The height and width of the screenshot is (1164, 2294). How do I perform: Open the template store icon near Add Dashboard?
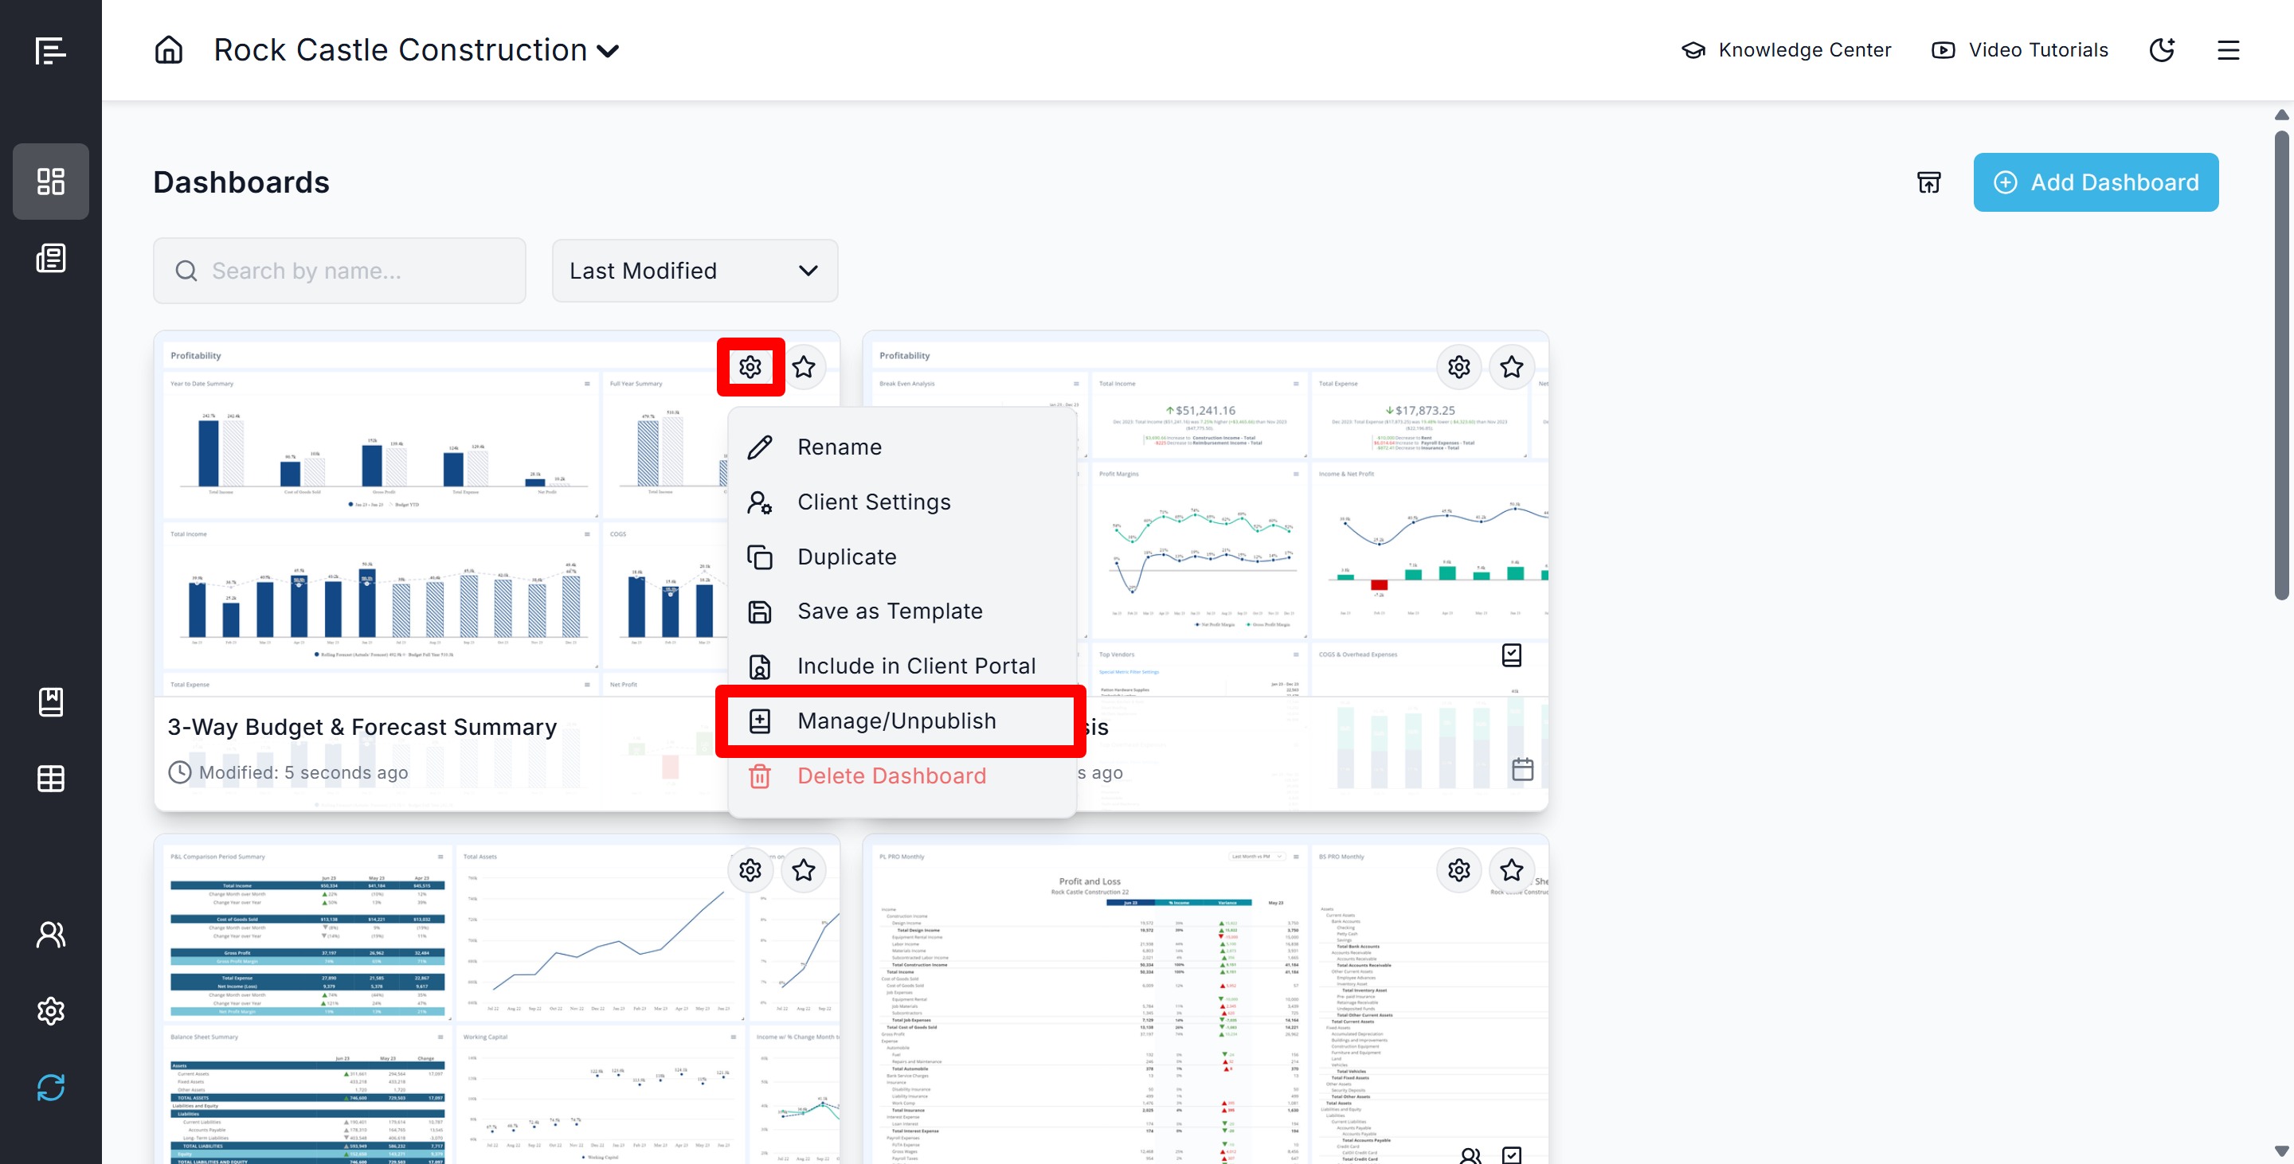click(x=1928, y=182)
